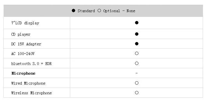
Task: Click the filled dot for DC 15V Adapter
Action: coord(137,44)
